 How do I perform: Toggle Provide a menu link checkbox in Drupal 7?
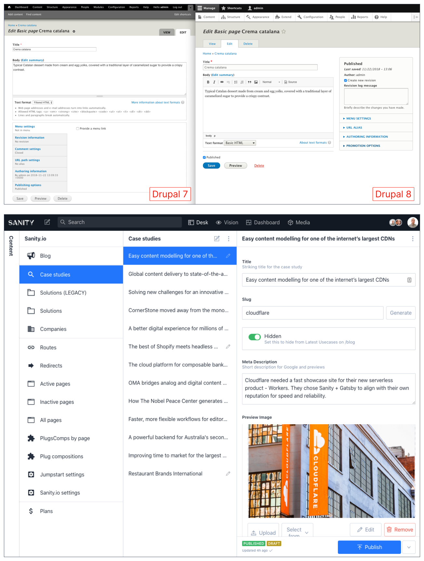click(77, 129)
